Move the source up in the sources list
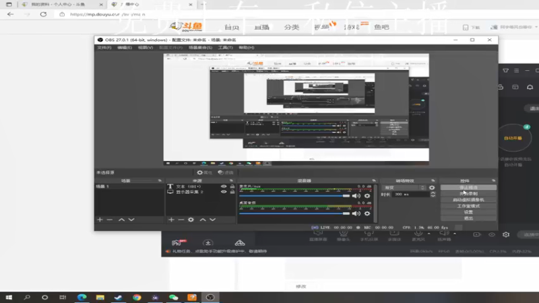This screenshot has width=539, height=303. point(203,220)
